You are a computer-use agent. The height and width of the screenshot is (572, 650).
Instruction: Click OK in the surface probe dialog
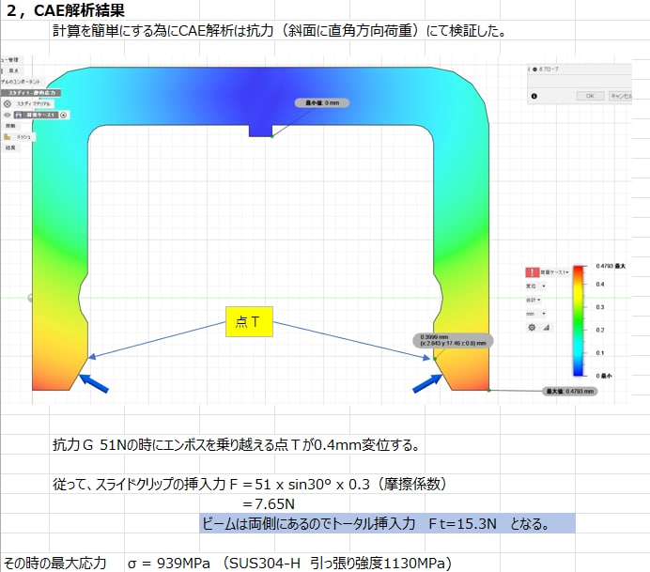[590, 96]
